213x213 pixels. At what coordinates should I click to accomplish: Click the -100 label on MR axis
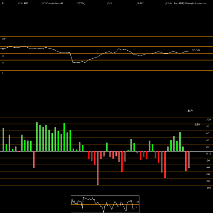[209, 188]
